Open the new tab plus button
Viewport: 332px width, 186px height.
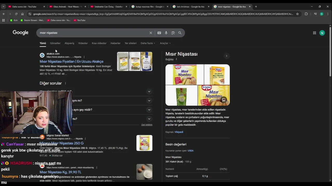click(x=256, y=6)
